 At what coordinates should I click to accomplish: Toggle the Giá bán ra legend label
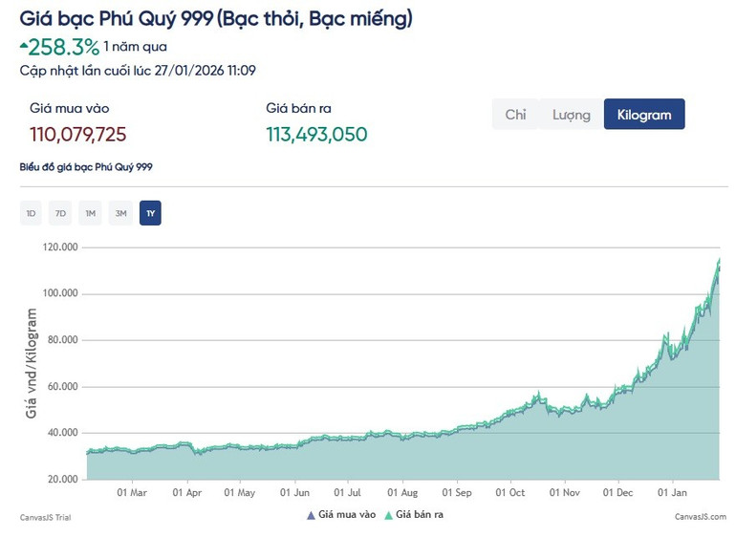click(420, 515)
